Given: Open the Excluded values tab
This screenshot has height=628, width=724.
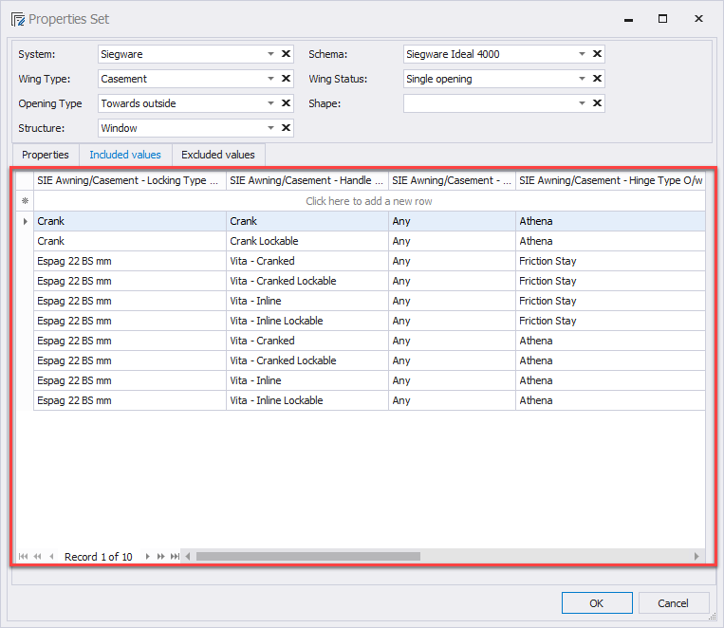Looking at the screenshot, I should coord(218,155).
